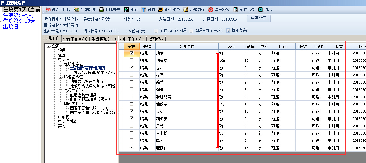Open 变异记录 icon

coord(236,10)
